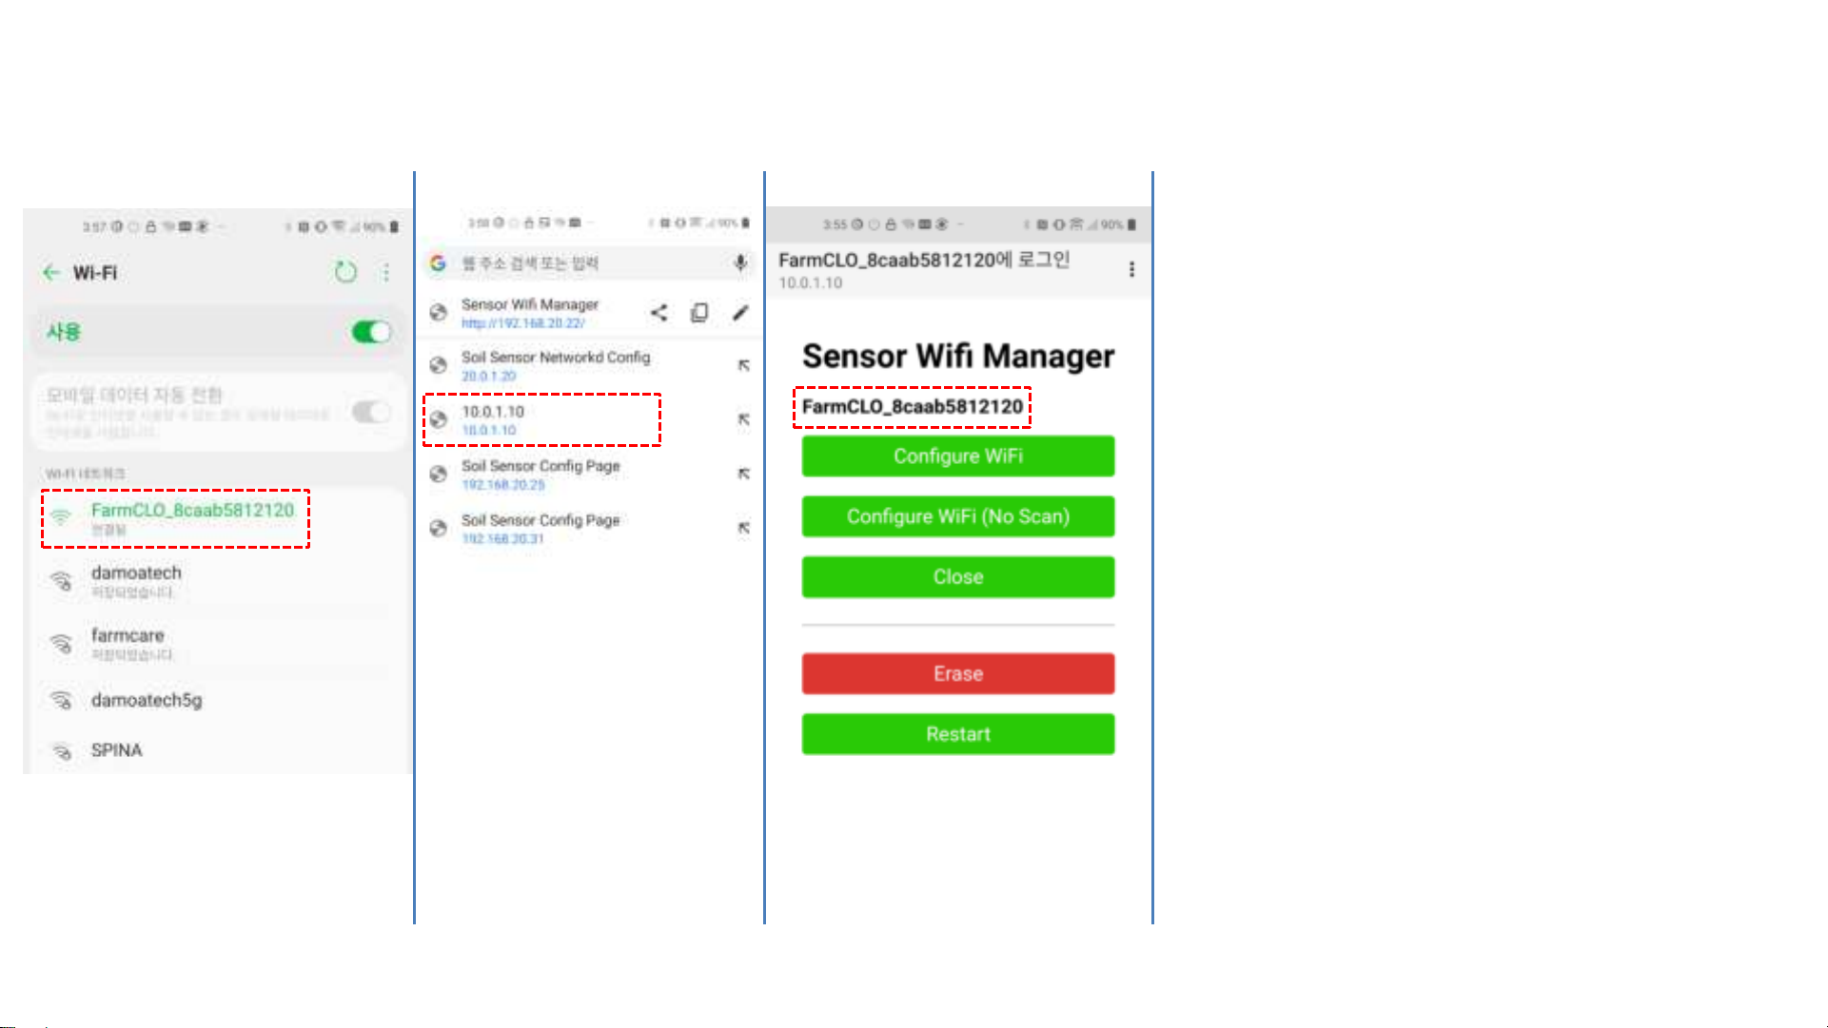Open Wi-Fi settings three-dot menu
The image size is (1828, 1028).
[x=386, y=273]
